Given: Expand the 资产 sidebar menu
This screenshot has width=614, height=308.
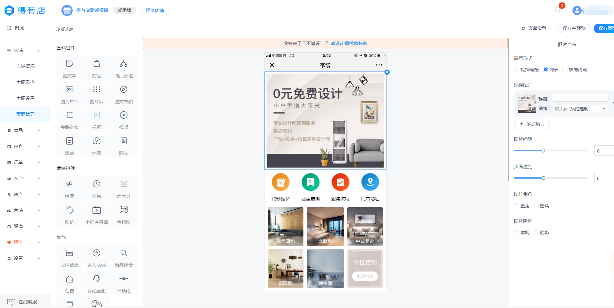Looking at the screenshot, I should point(39,195).
